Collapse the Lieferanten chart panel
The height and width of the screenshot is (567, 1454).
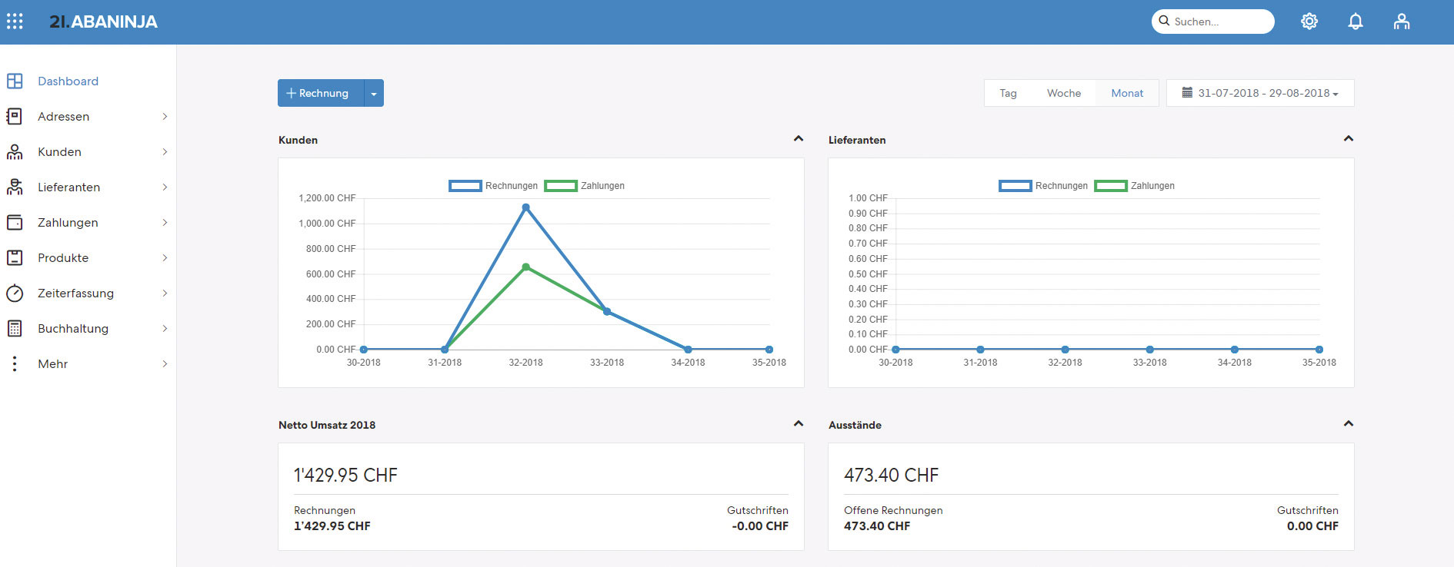coord(1349,139)
